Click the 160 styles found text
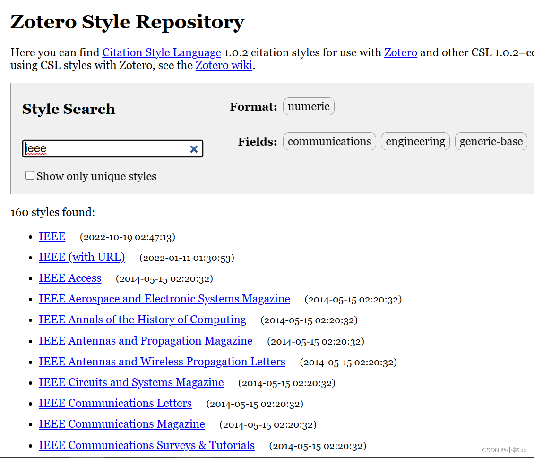 (x=53, y=212)
